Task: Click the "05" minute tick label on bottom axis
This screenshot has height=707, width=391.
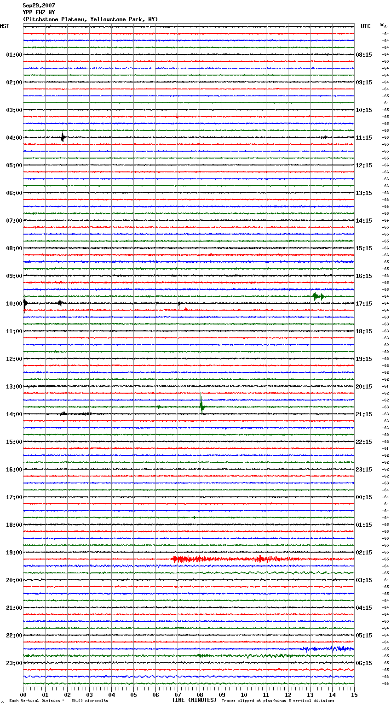Action: (x=133, y=695)
